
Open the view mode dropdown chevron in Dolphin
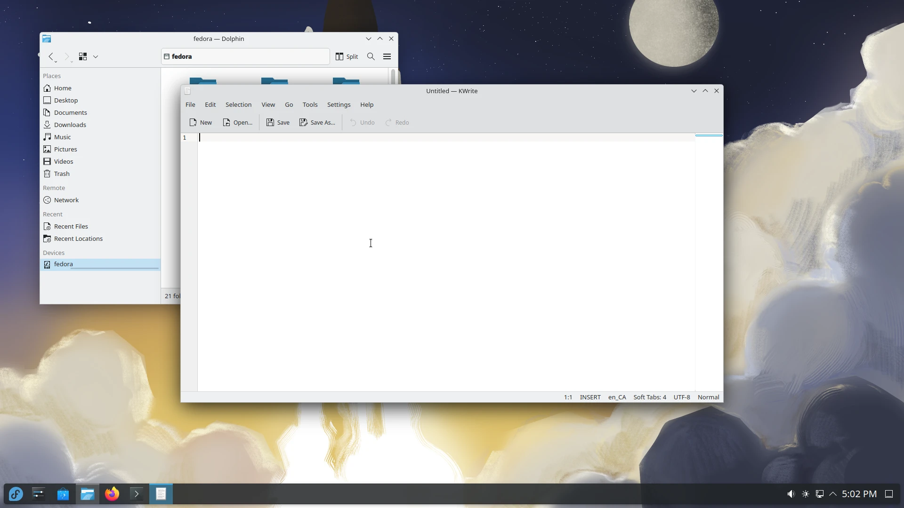point(96,56)
